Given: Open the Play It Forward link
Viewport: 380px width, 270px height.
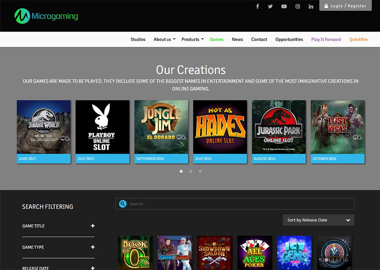Looking at the screenshot, I should (326, 39).
